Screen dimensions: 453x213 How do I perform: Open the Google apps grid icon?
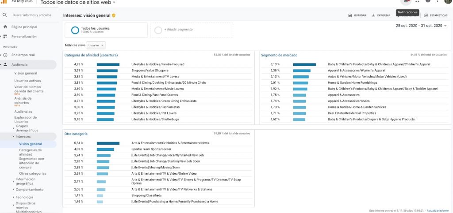point(417,1)
